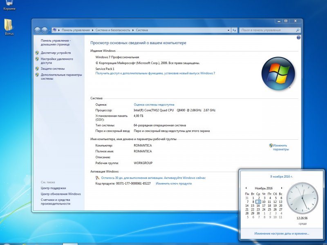Select Панель управления in the address breadcrumb
327x245 pixels.
76,30
